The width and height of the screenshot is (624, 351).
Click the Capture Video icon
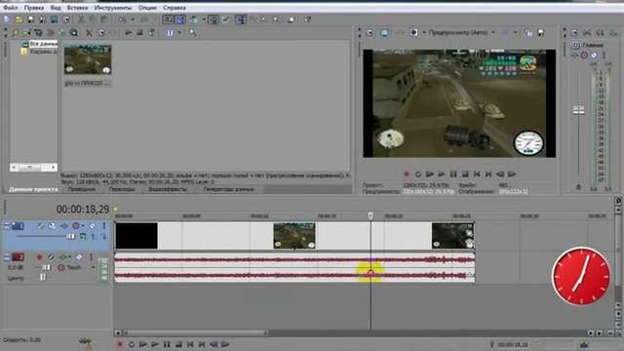pos(38,32)
